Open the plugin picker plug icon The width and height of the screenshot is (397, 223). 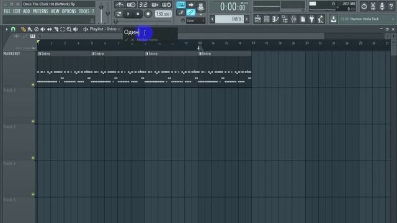pyautogui.click(x=311, y=19)
